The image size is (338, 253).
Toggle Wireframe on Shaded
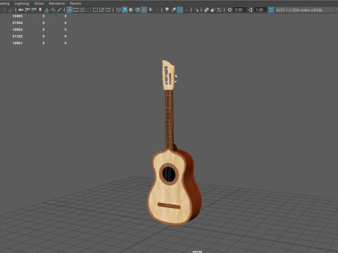[137, 10]
